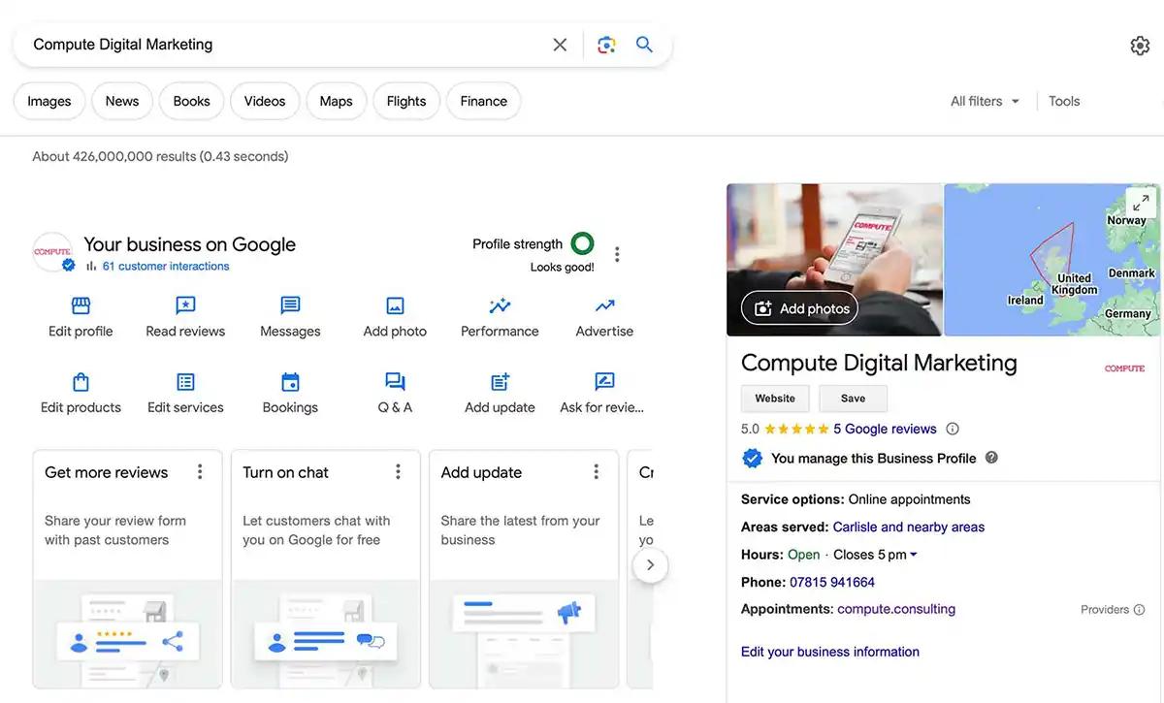Switch to Books results tab
This screenshot has height=703, width=1164.
click(191, 101)
